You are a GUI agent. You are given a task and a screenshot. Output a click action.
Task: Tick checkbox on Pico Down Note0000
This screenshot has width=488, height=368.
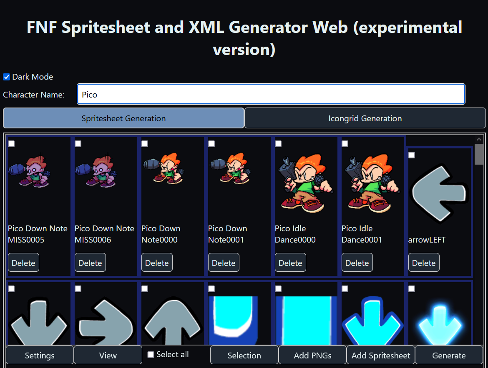[x=145, y=144]
